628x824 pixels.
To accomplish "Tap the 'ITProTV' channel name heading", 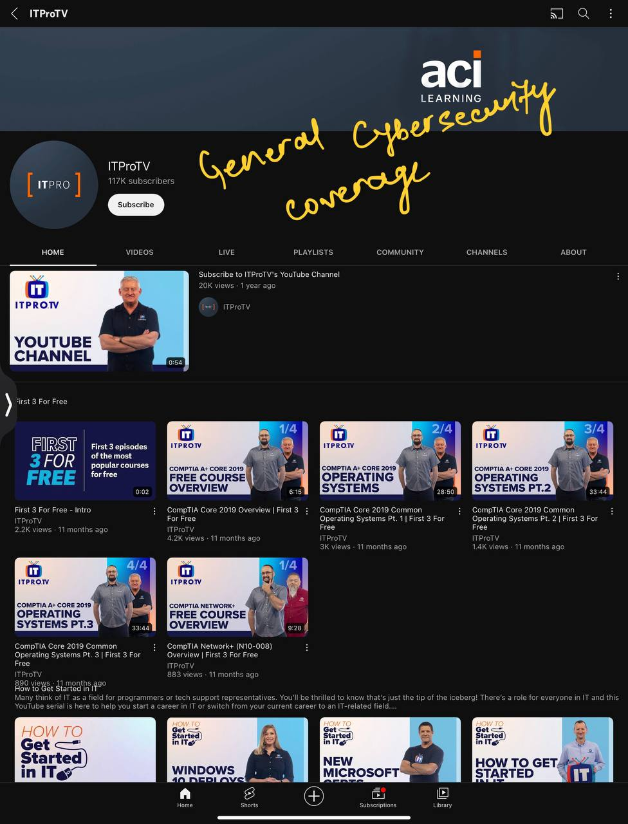I will [x=129, y=166].
